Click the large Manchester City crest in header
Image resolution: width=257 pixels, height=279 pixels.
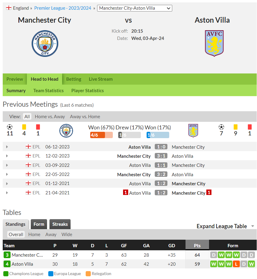pyautogui.click(x=45, y=44)
